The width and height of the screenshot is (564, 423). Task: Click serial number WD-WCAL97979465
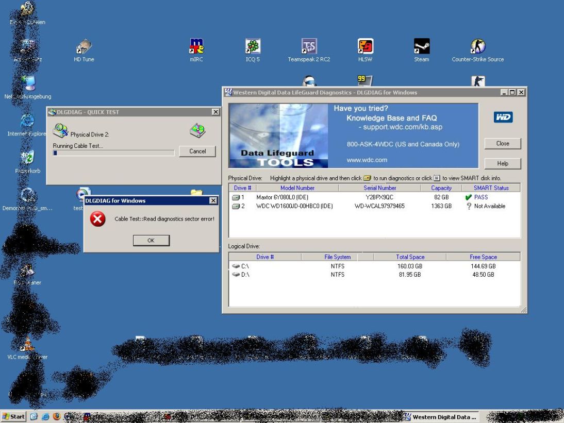tap(379, 206)
